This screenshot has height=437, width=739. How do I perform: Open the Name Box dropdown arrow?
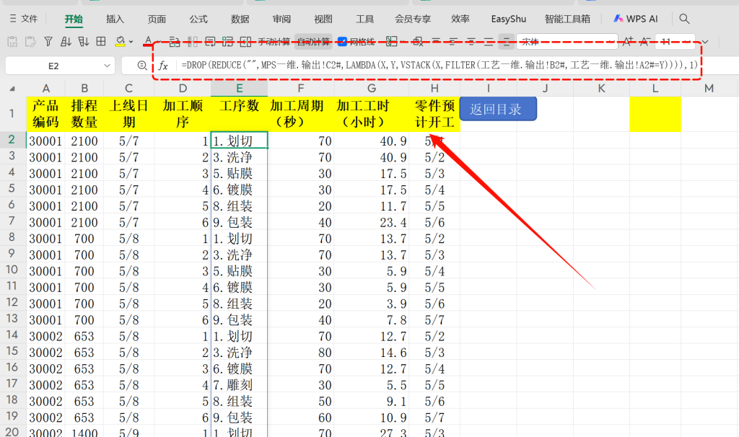tap(107, 66)
